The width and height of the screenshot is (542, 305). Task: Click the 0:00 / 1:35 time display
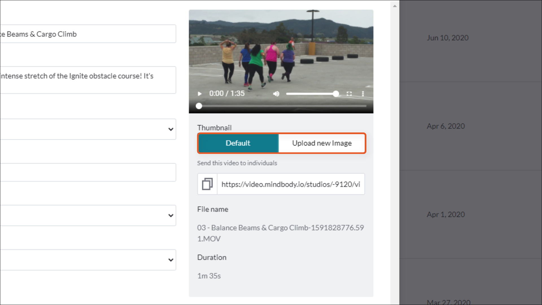(227, 93)
